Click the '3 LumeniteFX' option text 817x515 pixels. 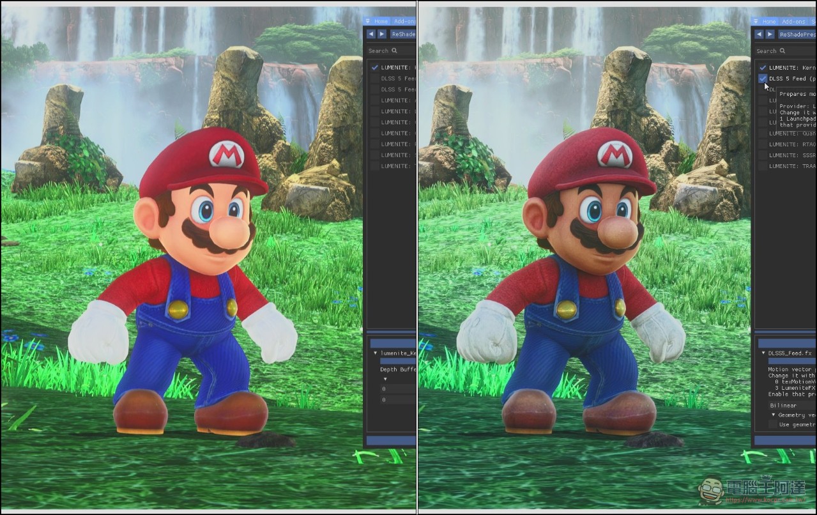(x=795, y=388)
